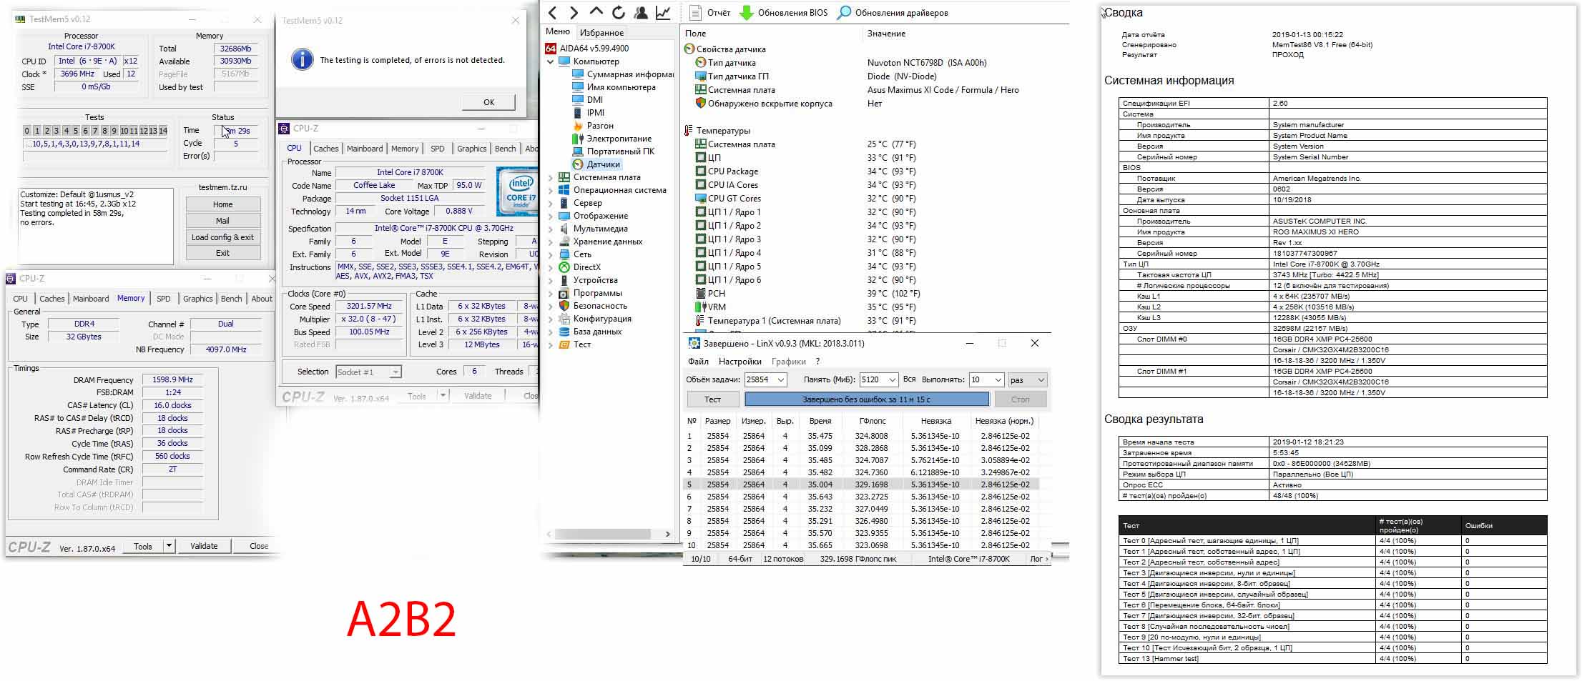The height and width of the screenshot is (681, 1582).
Task: Switch to the Избранное tab in AIDA64
Action: 601,33
